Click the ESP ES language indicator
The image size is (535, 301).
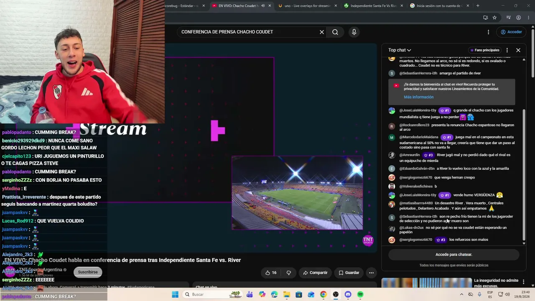490,294
